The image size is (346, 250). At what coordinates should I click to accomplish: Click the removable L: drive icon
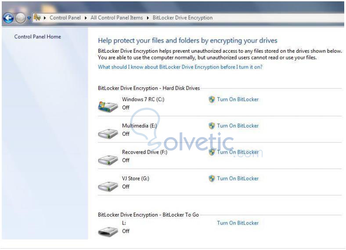click(108, 232)
